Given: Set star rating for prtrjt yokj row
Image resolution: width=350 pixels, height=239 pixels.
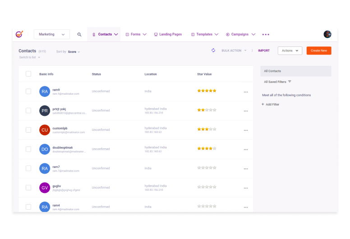Looking at the screenshot, I should click(x=207, y=110).
